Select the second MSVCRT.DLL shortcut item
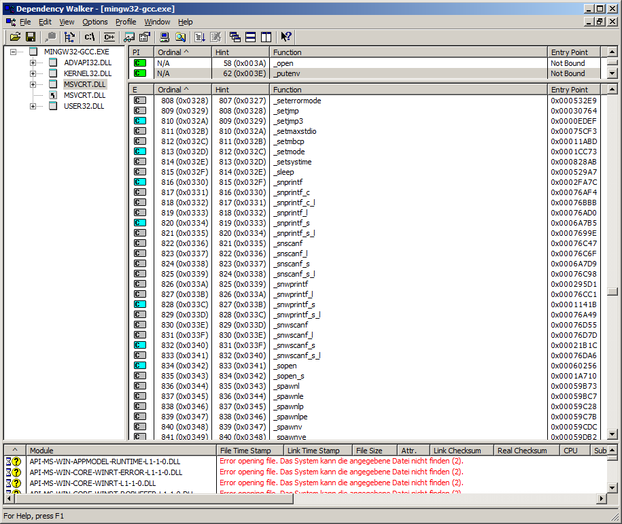Image resolution: width=622 pixels, height=524 pixels. point(84,95)
